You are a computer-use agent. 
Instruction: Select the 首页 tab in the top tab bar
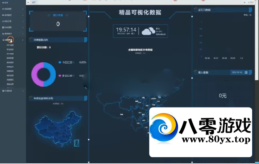(34, 2)
